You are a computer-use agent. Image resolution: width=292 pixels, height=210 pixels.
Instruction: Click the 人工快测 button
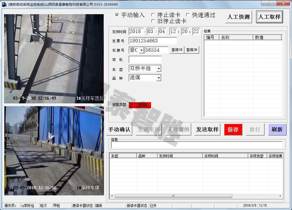(x=239, y=17)
